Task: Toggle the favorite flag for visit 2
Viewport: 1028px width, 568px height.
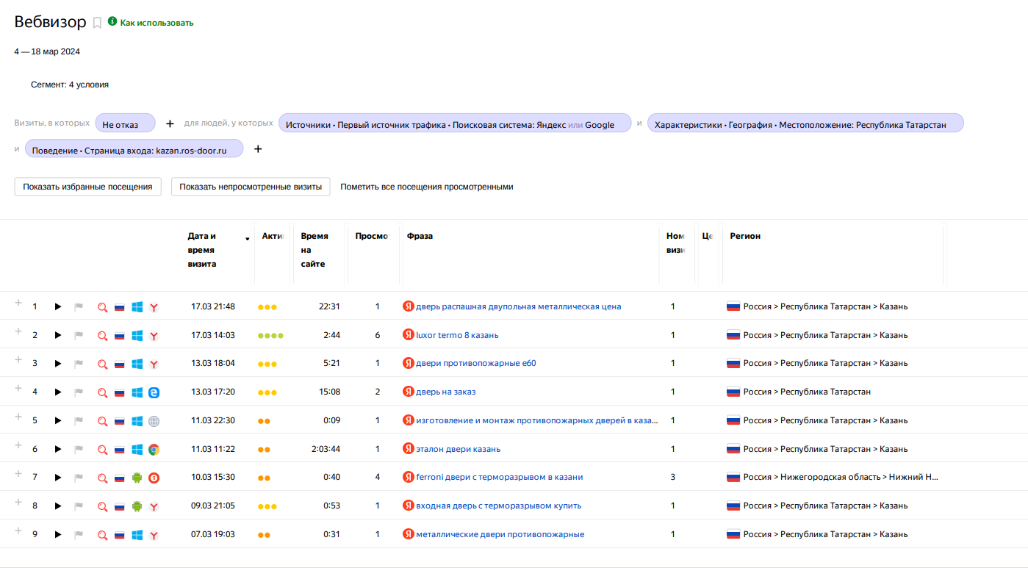Action: pos(79,336)
